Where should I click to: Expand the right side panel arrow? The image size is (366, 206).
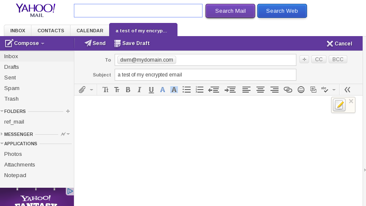[365, 170]
